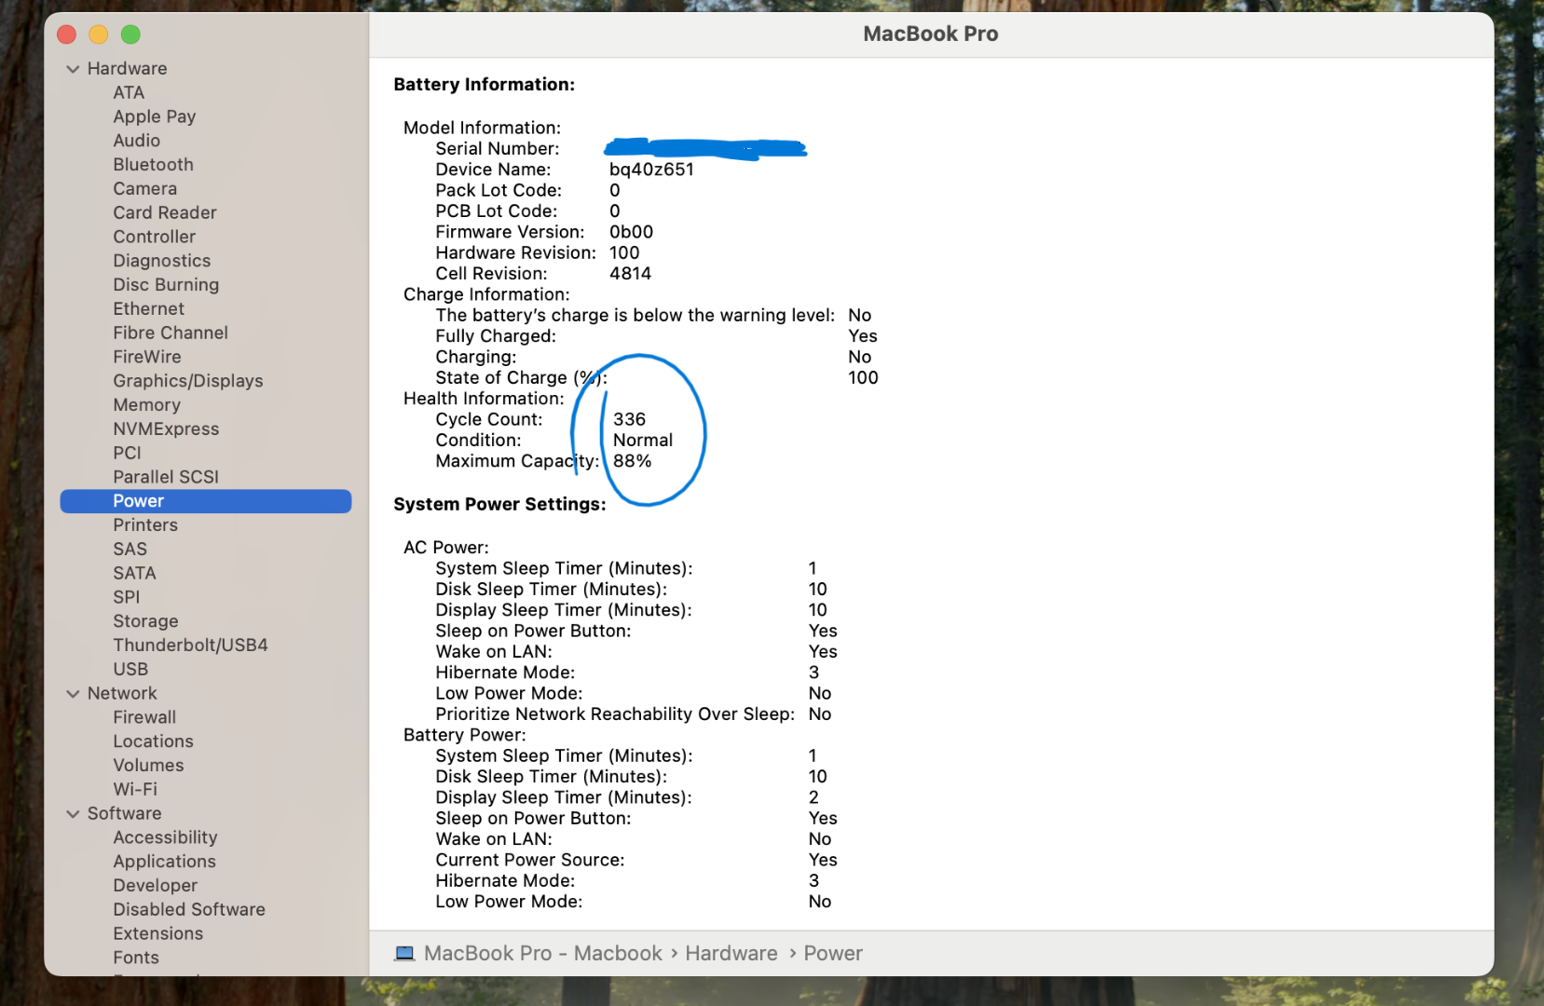Viewport: 1544px width, 1006px height.
Task: Open the Firewall entry under Network
Action: 144,717
